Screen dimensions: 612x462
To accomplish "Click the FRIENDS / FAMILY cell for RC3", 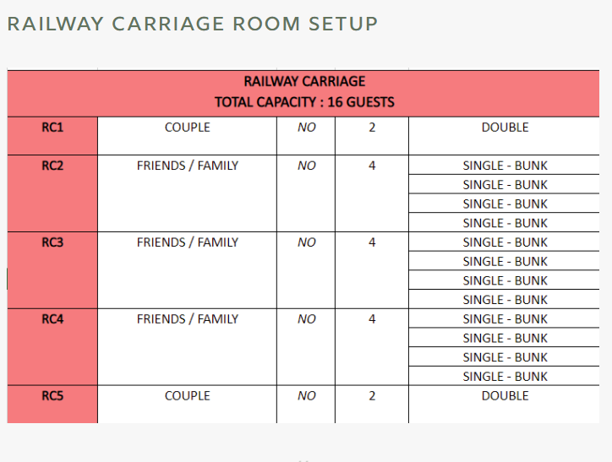I will pyautogui.click(x=188, y=270).
